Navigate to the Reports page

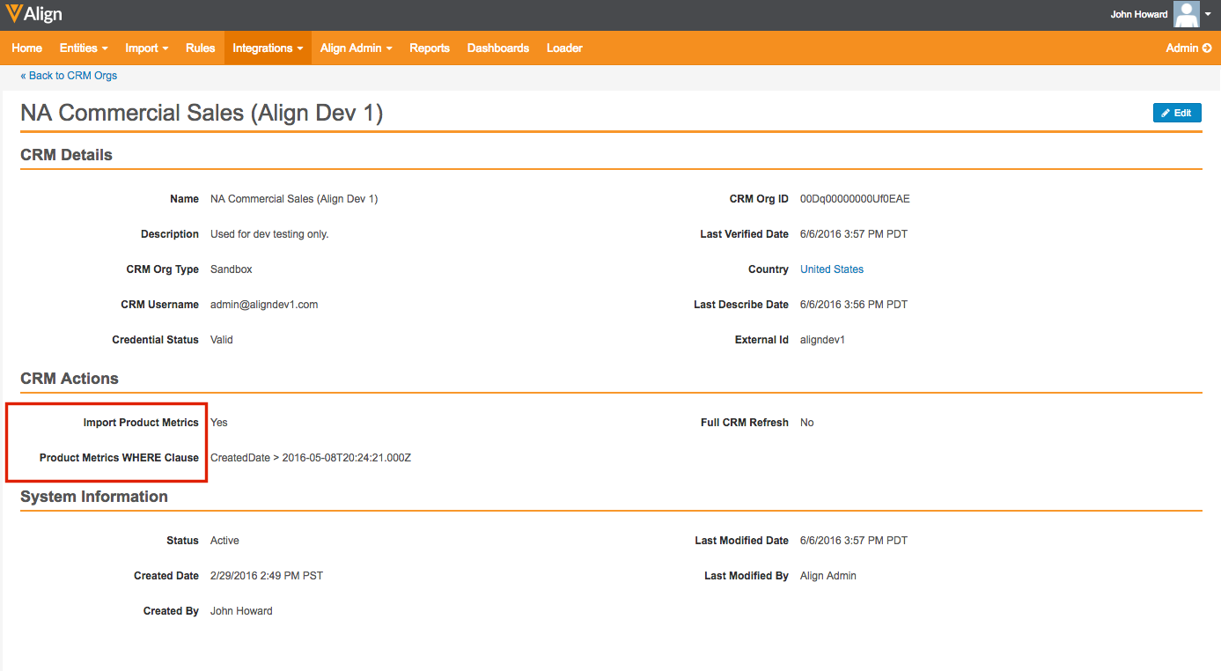pyautogui.click(x=430, y=48)
